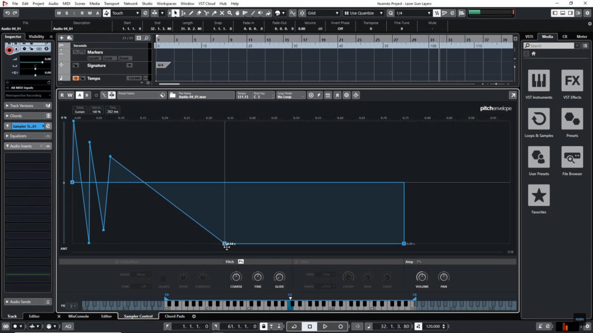
Task: Click the User Presets tile
Action: [x=539, y=158]
